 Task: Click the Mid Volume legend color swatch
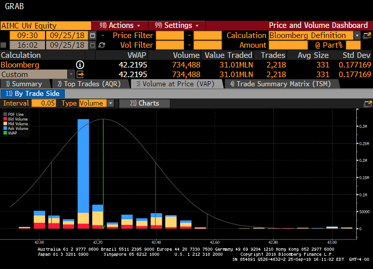click(5, 124)
